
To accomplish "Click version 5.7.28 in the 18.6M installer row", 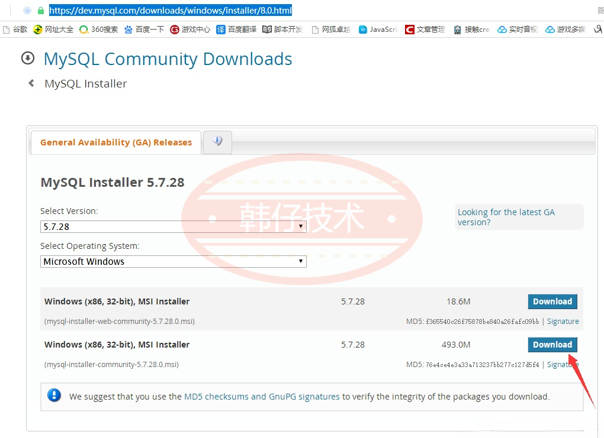I will [353, 301].
